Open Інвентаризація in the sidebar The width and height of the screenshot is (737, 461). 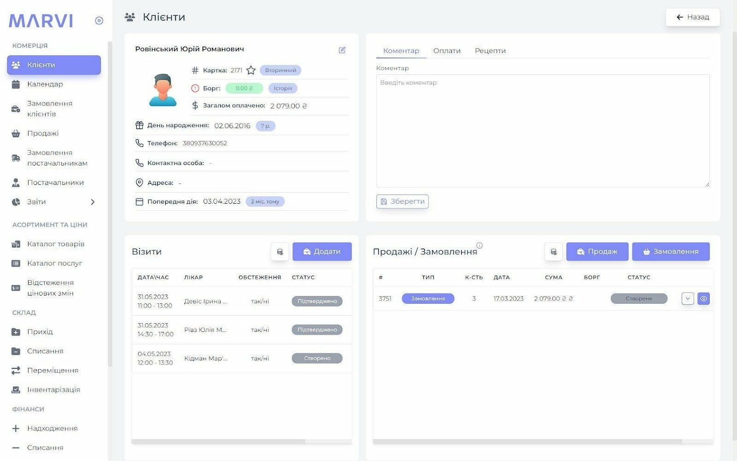[53, 390]
